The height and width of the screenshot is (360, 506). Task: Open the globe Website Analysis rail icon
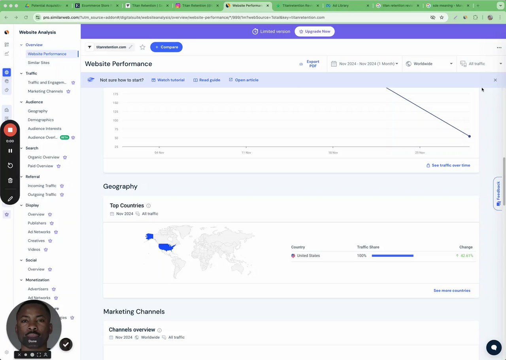point(7,72)
